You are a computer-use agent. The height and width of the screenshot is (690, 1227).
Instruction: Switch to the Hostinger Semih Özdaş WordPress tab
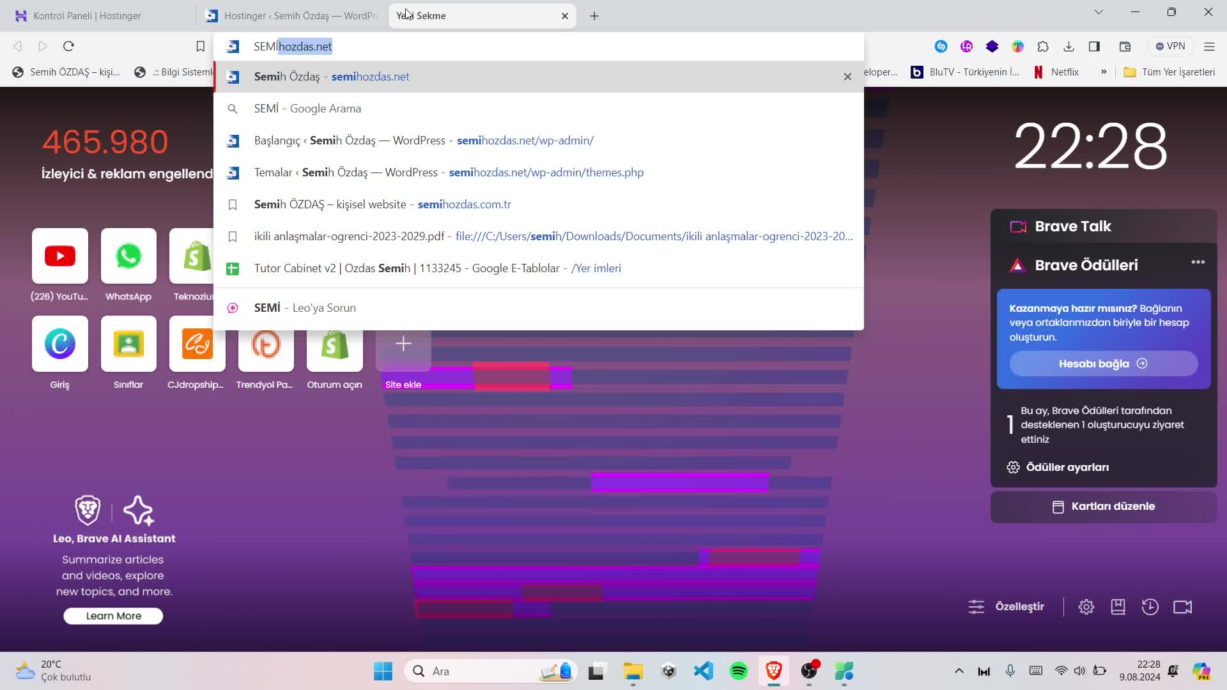tap(293, 15)
